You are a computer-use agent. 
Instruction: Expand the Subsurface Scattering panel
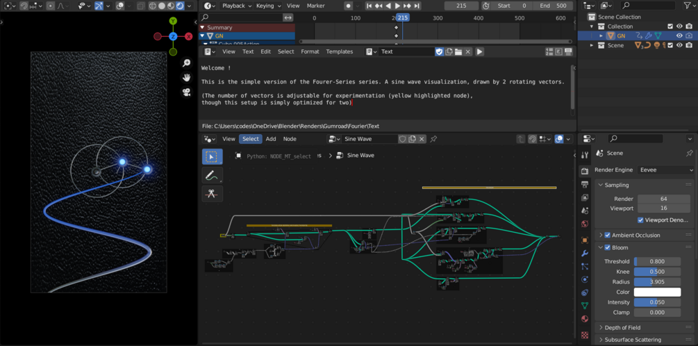click(601, 340)
